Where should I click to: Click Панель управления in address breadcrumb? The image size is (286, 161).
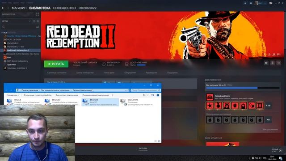tap(30, 90)
